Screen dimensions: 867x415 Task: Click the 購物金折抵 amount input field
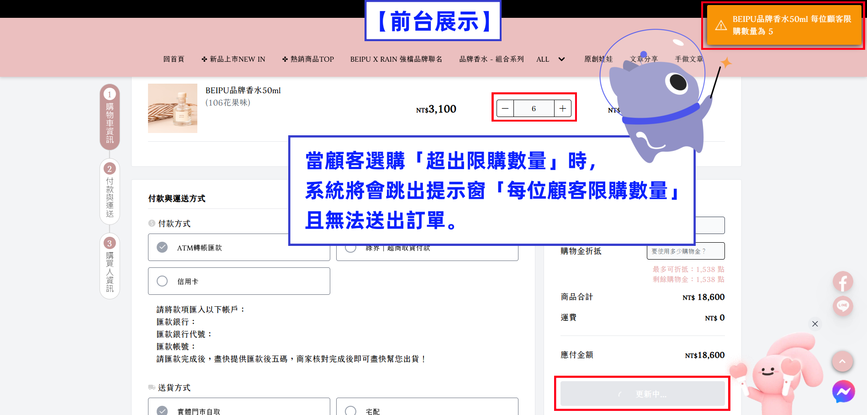686,251
